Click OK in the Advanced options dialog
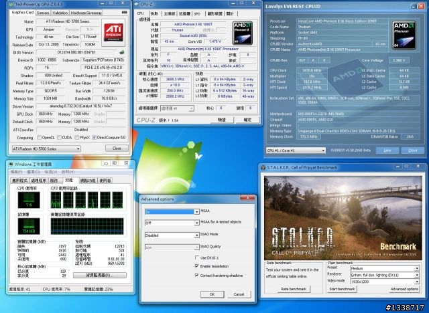The height and width of the screenshot is (313, 429). [x=212, y=294]
